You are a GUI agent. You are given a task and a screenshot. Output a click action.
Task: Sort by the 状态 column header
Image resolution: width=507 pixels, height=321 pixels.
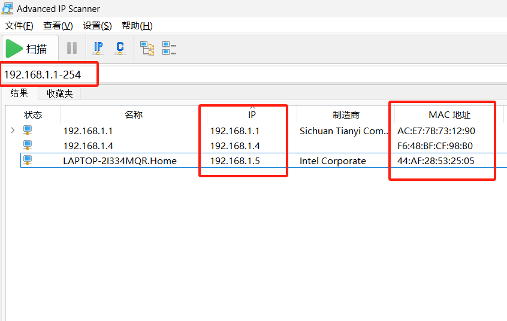tap(33, 115)
